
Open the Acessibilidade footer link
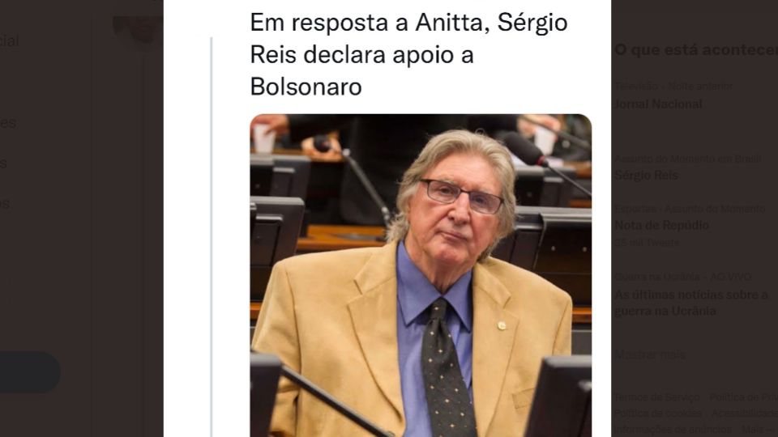tap(744, 414)
